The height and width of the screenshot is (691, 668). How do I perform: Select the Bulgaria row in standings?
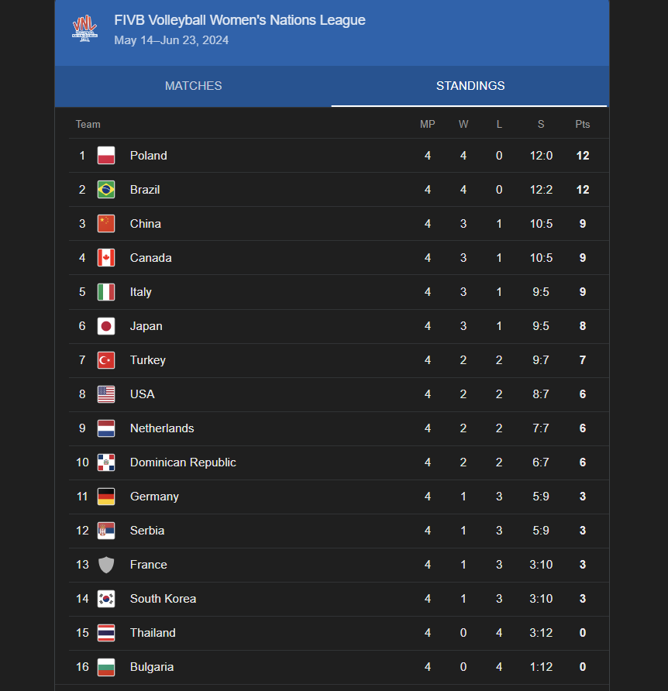pyautogui.click(x=339, y=667)
